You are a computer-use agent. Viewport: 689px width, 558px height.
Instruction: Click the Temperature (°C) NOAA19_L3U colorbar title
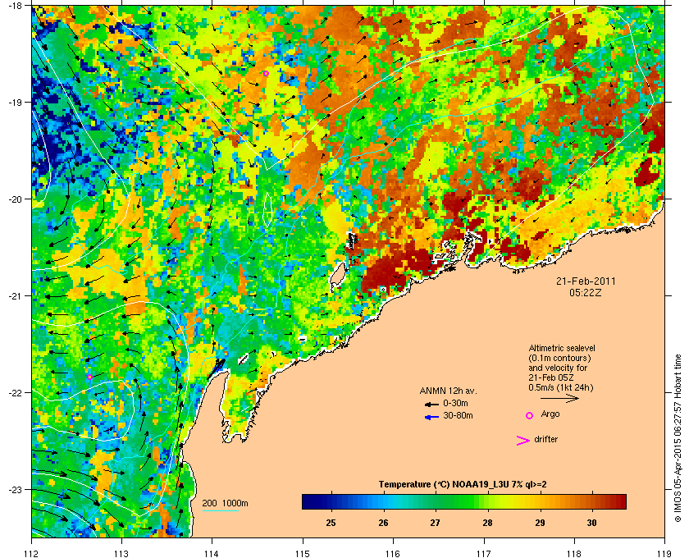click(463, 485)
